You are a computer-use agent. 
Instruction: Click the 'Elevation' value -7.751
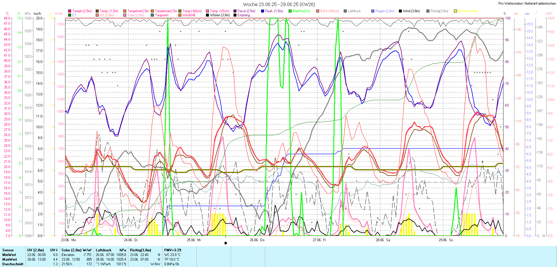tap(87, 255)
